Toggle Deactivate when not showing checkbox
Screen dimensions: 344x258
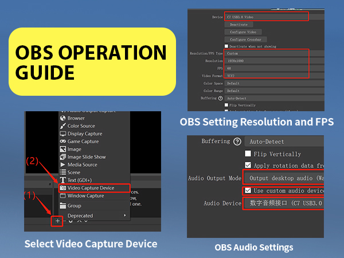(226, 46)
